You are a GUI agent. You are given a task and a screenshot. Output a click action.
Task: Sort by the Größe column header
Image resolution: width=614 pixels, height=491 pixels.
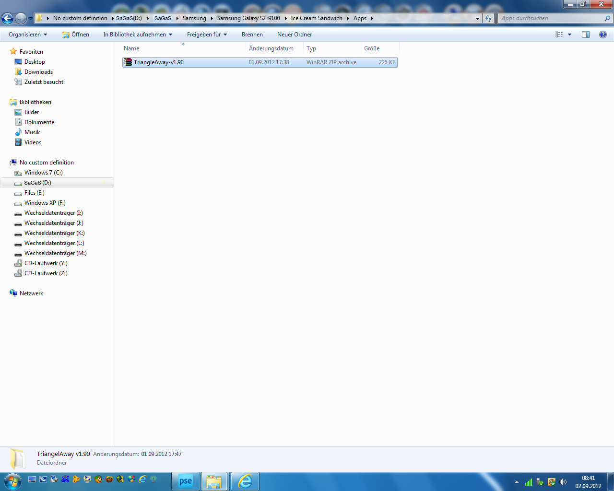(x=380, y=48)
